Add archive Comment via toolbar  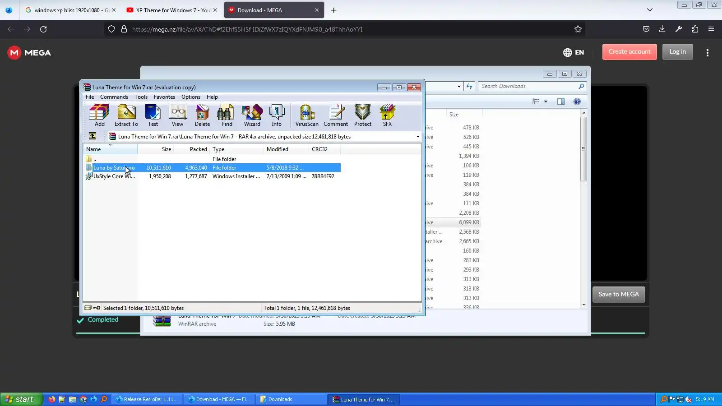pos(336,115)
